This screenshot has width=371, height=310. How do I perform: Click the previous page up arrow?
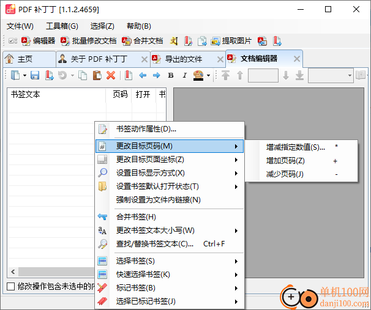pyautogui.click(x=240, y=75)
